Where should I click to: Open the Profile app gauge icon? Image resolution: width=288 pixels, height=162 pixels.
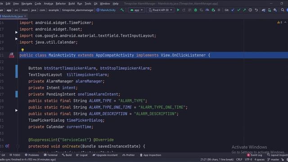point(207,10)
